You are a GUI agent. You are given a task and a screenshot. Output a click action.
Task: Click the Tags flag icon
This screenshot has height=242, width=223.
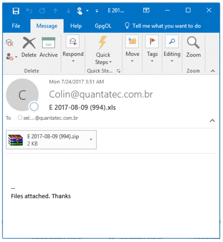[x=152, y=41]
